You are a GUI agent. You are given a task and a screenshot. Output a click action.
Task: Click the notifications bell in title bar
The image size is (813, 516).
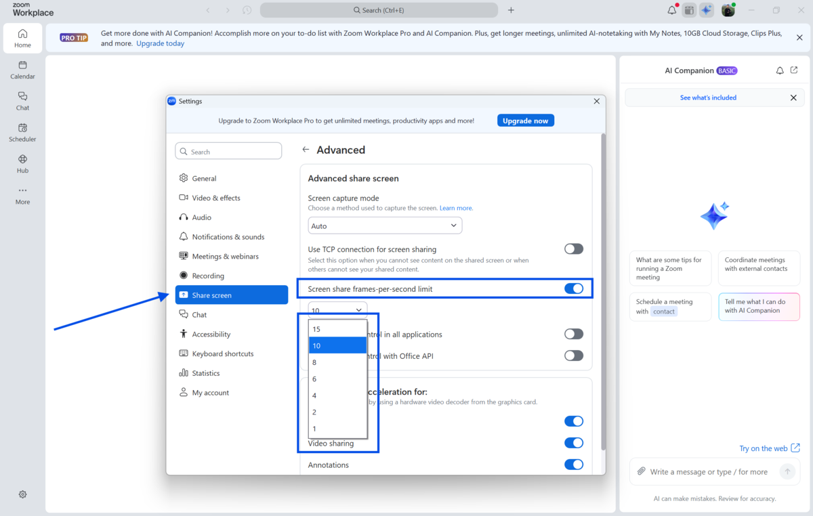(671, 10)
